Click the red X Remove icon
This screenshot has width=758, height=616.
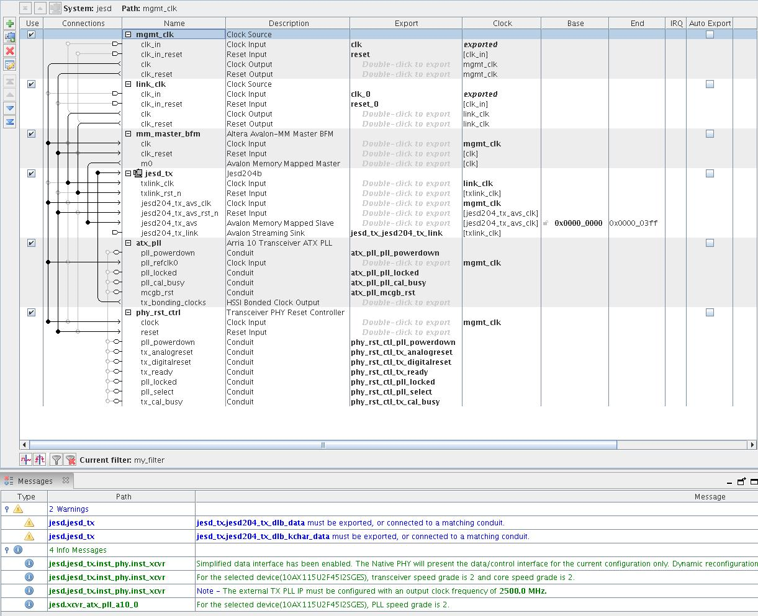coord(10,51)
